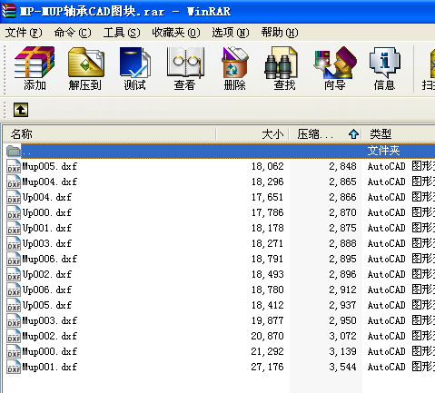Screen dimensions: 435x393
Task: Click packed size 2,888 of Up003.dxf
Action: tap(342, 243)
